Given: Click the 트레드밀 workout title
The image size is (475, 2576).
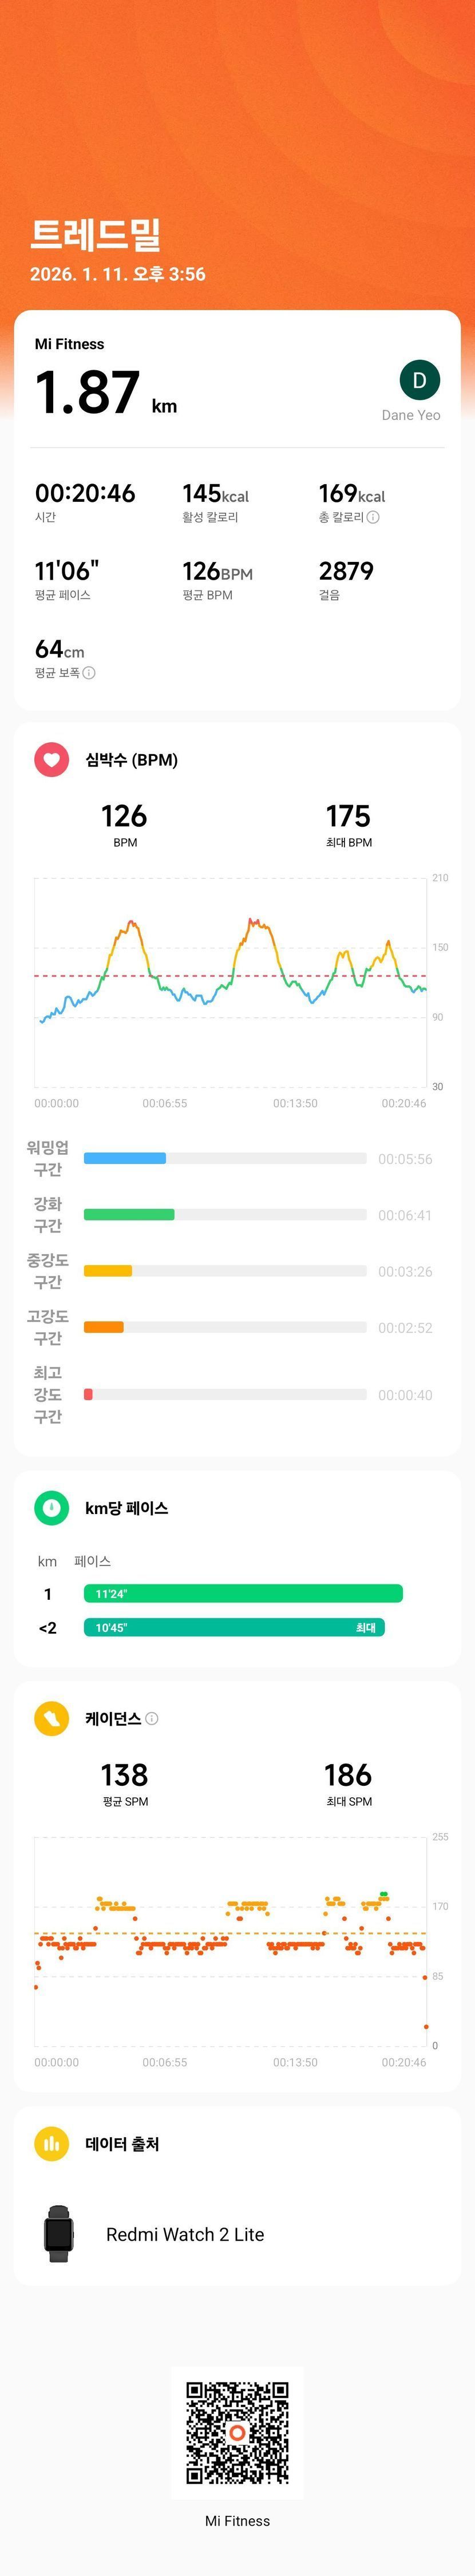Looking at the screenshot, I should coord(96,234).
